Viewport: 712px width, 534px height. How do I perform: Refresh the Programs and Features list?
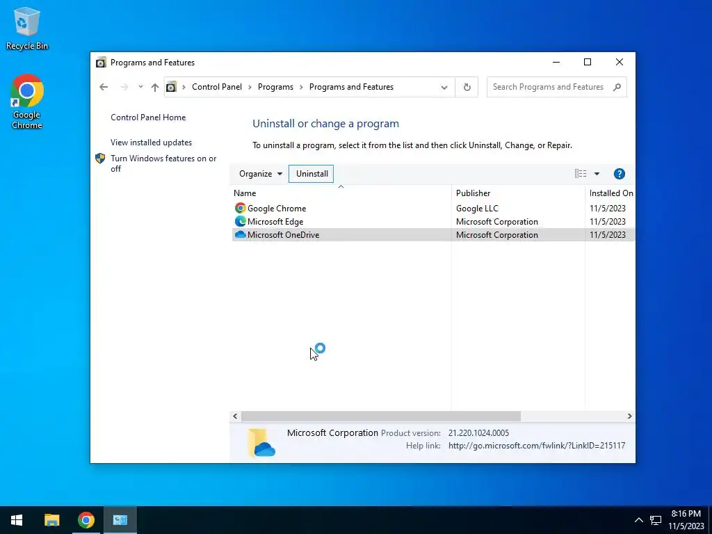[x=467, y=87]
